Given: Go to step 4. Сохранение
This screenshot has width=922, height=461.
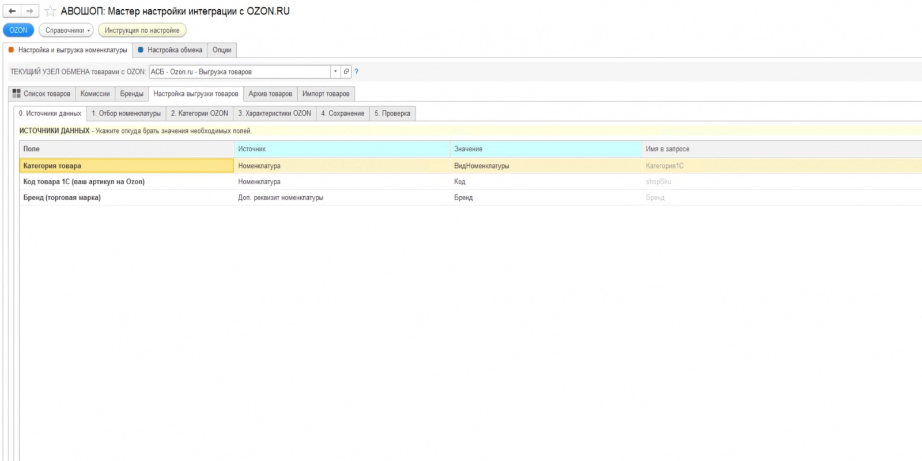Looking at the screenshot, I should click(343, 113).
